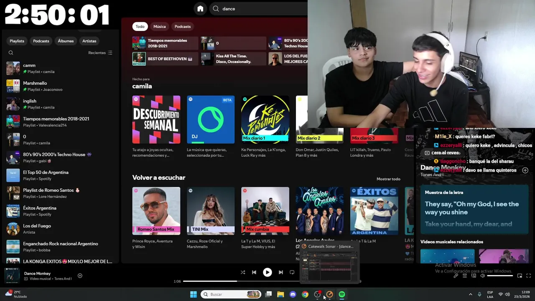
Task: Click 'Mostrar todo' link
Action: point(388,179)
